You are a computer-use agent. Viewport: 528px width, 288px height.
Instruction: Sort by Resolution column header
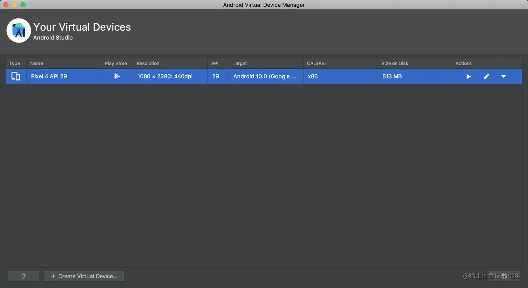[170, 63]
